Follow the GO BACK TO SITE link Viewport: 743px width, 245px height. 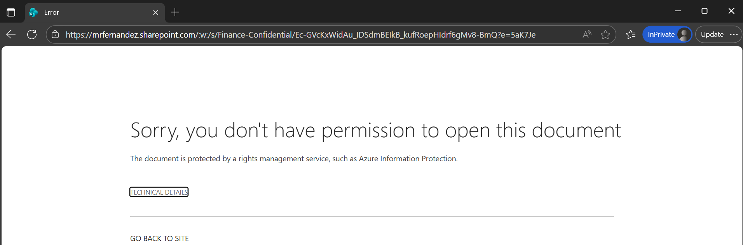click(x=159, y=238)
